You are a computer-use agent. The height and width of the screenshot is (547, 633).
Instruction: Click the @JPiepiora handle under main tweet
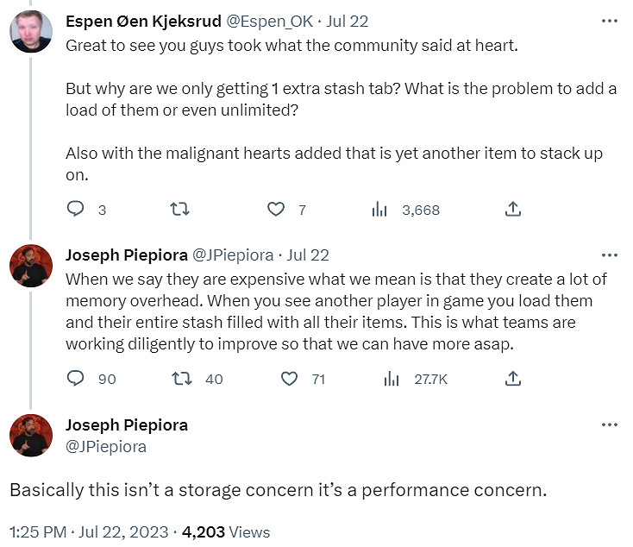point(106,447)
